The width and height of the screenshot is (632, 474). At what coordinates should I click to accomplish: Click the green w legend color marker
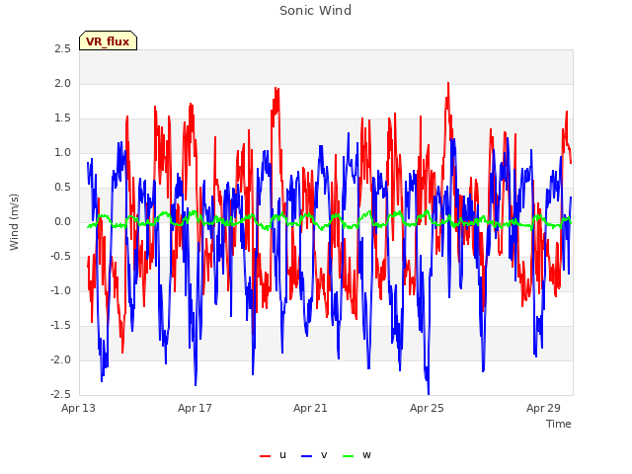349,456
